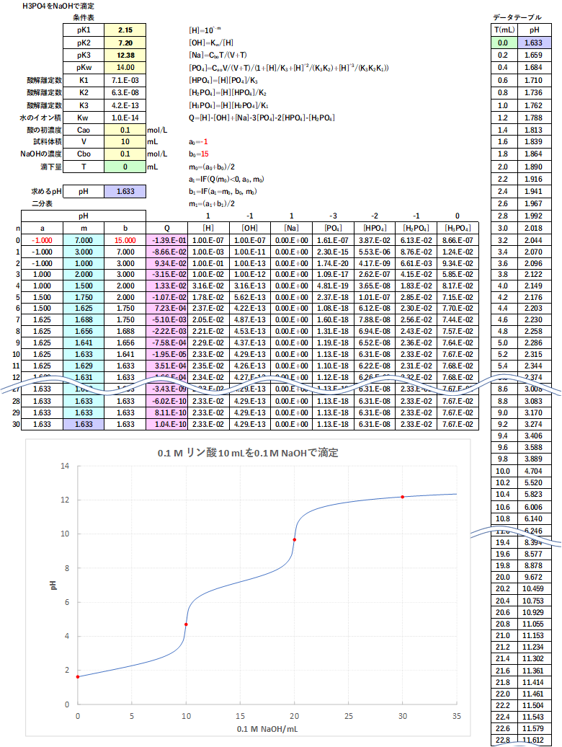The width and height of the screenshot is (562, 747).
Task: Click the Q charge balance formula line
Action: (262, 118)
